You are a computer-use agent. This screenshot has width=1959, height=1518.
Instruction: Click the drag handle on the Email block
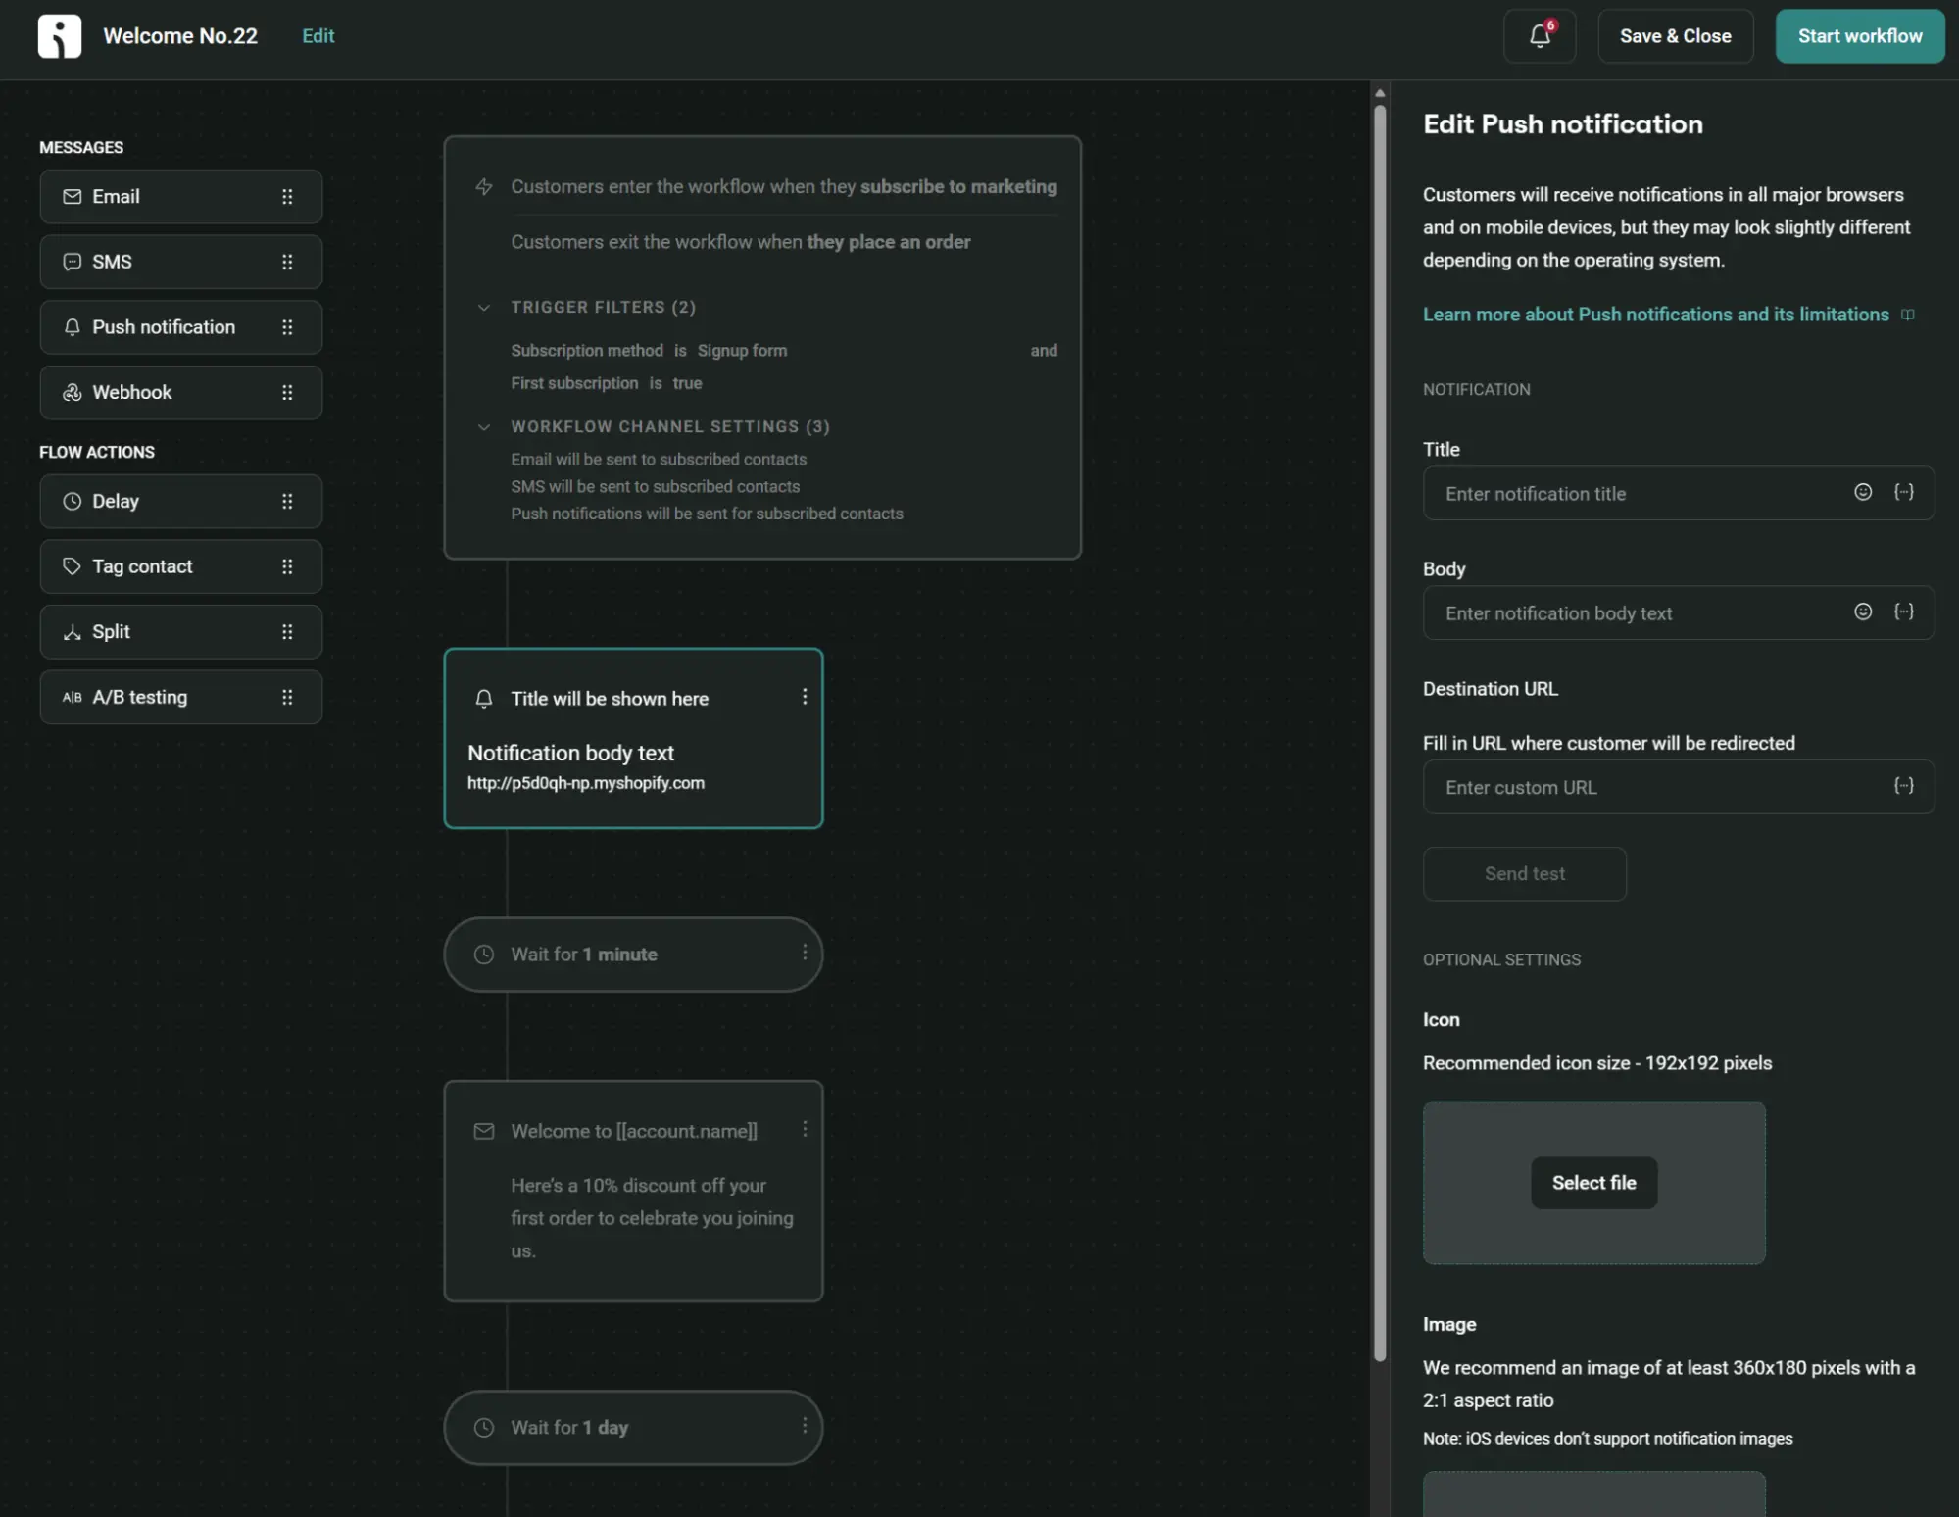287,197
